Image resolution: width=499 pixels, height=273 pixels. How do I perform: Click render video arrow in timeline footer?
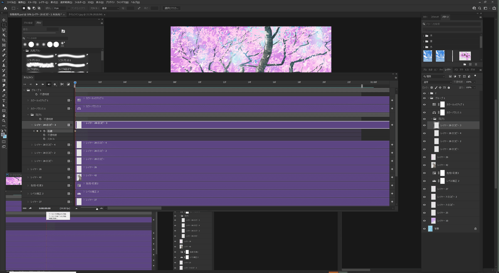[30, 208]
